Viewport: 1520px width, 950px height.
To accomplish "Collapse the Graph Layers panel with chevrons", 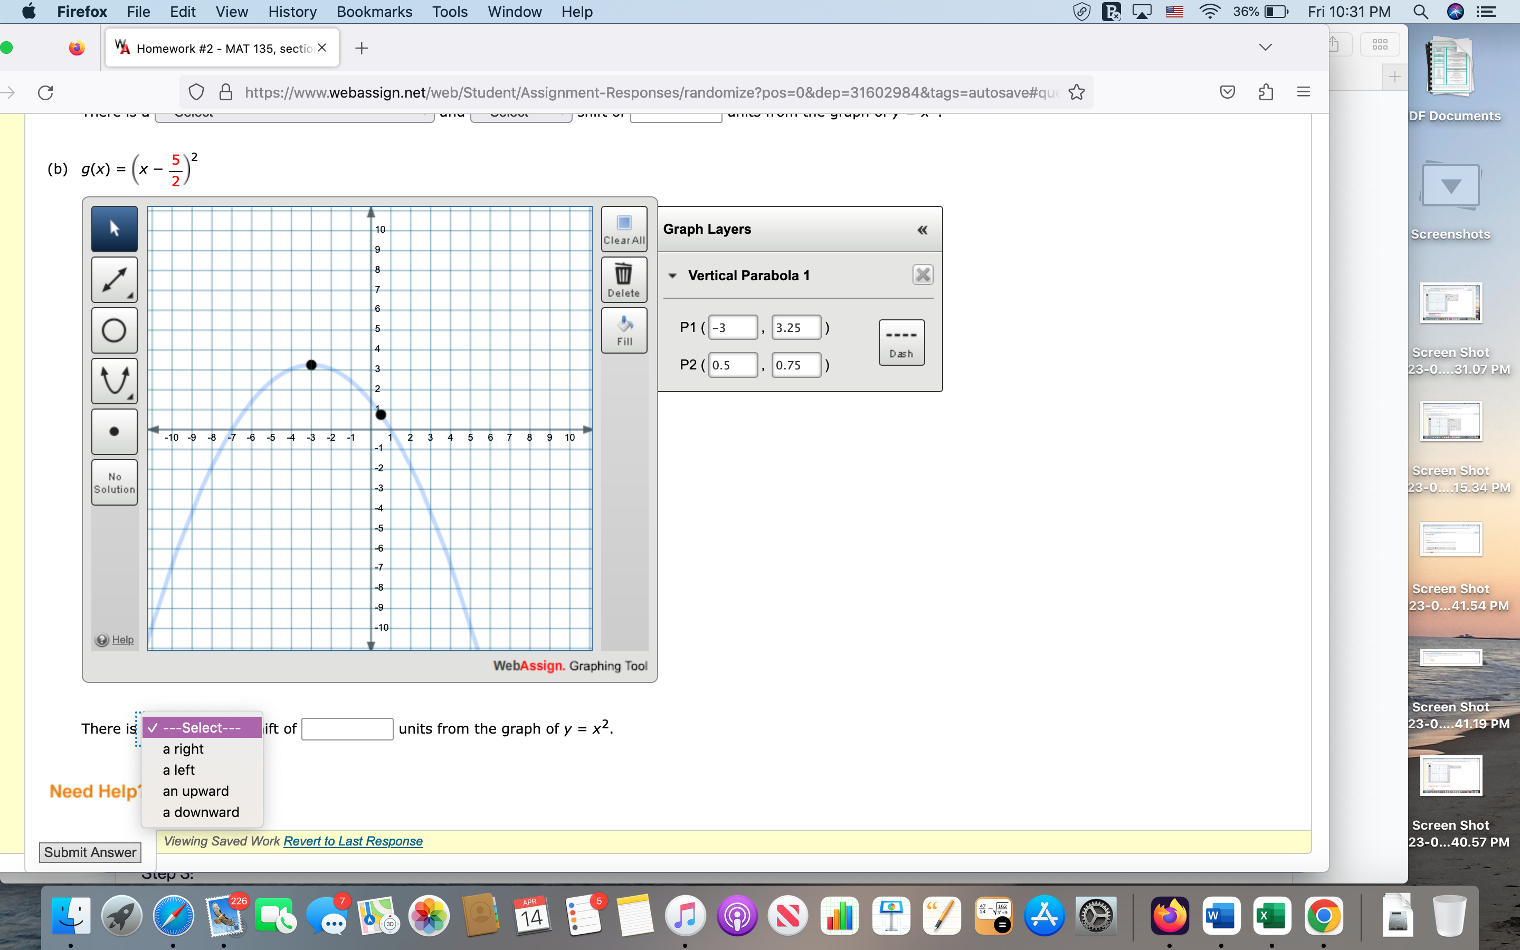I will pos(921,230).
